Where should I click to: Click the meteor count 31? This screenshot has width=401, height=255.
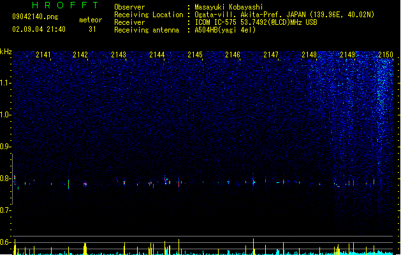[92, 29]
